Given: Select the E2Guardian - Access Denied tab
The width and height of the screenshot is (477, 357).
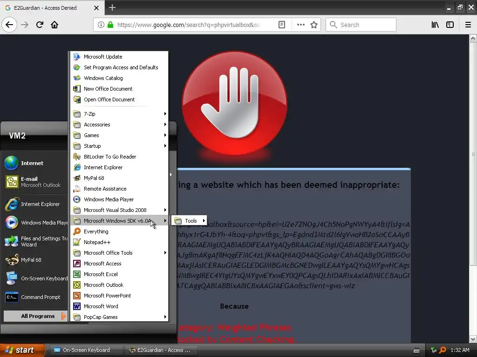Looking at the screenshot, I should tap(52, 7).
